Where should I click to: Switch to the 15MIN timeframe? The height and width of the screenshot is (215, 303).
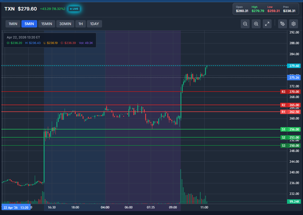coord(47,24)
